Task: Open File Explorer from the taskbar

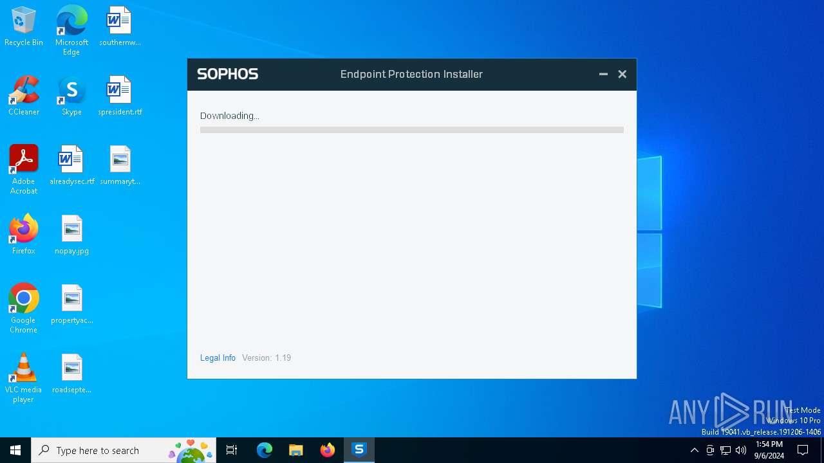Action: pos(296,450)
